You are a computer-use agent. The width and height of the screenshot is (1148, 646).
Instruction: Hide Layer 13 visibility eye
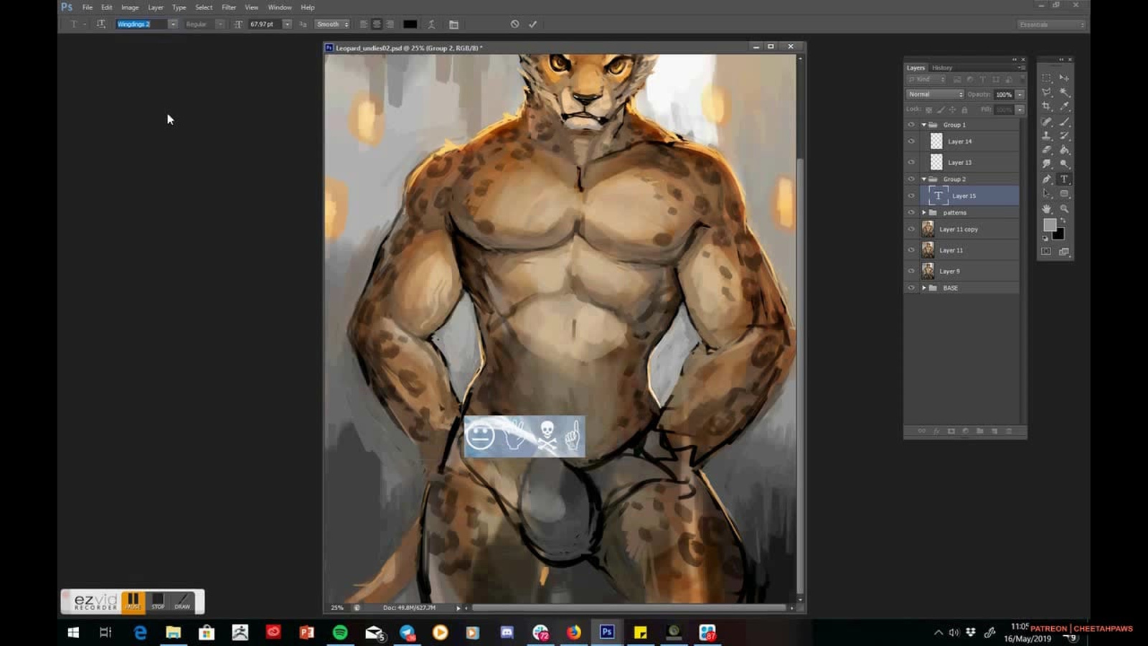[911, 162]
